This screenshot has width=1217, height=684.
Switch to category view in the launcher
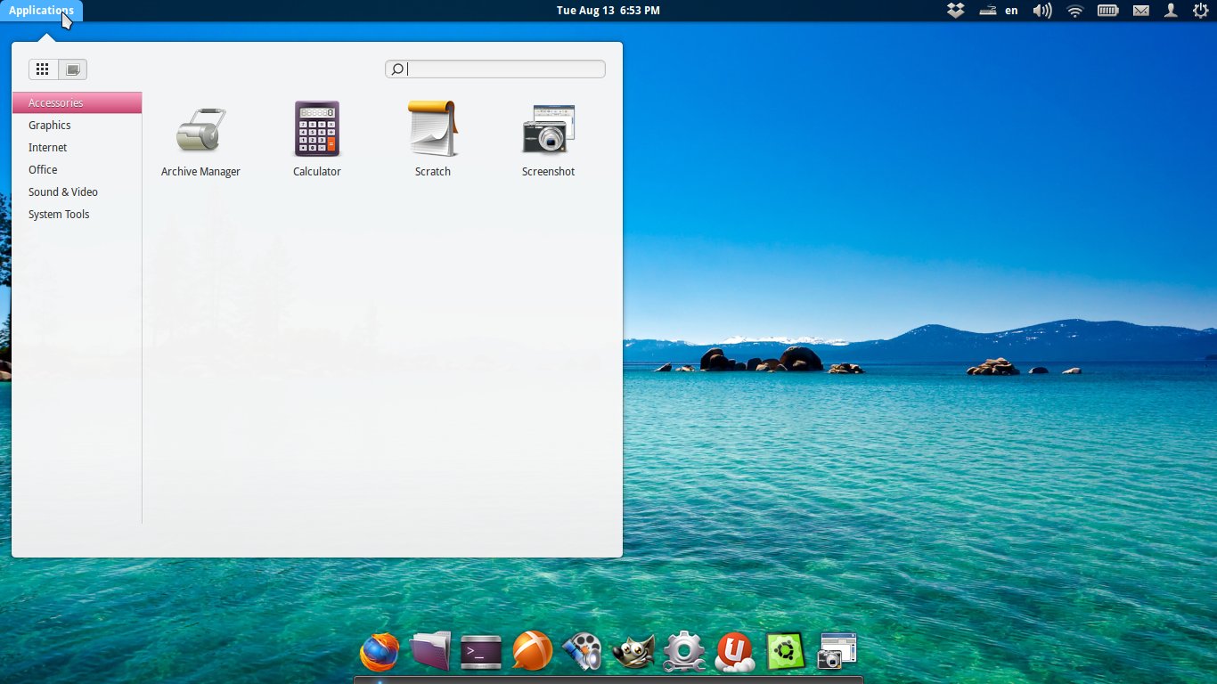(x=73, y=69)
